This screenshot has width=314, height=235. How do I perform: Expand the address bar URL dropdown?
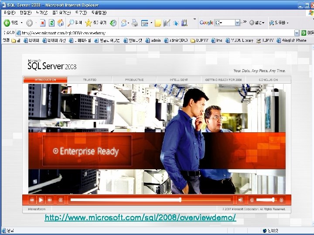297,33
